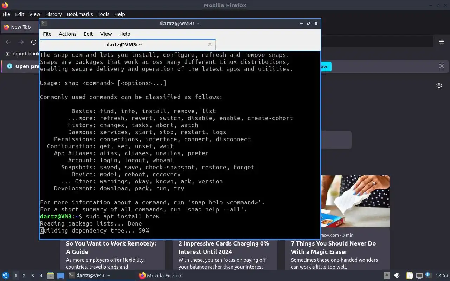Screen dimensions: 450x281
Task: Open the Lubuntu application menu
Action: [x=5, y=276]
